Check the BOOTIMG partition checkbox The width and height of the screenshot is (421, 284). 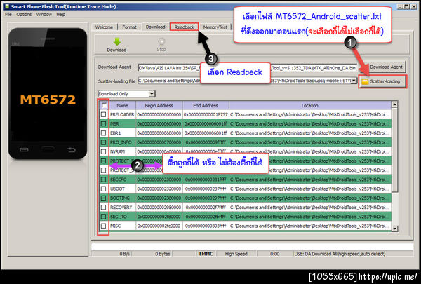point(103,198)
